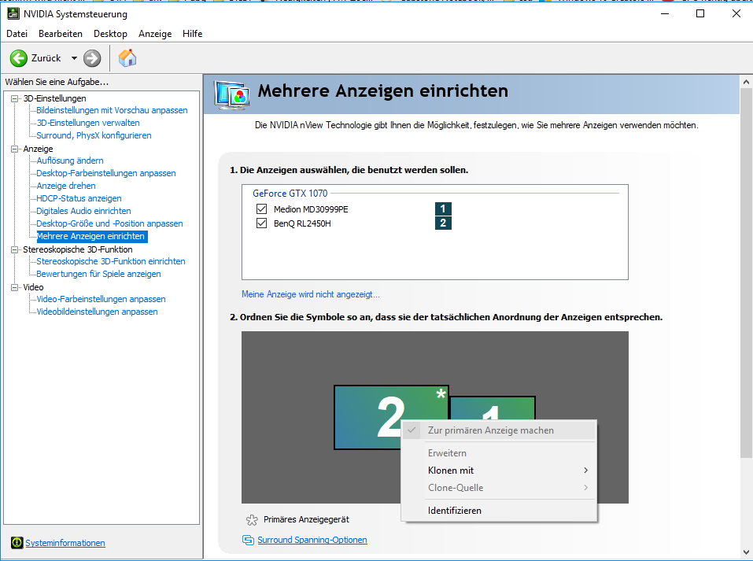The image size is (753, 561).
Task: Click the Clone-Quelle context menu entry
Action: tap(499, 488)
